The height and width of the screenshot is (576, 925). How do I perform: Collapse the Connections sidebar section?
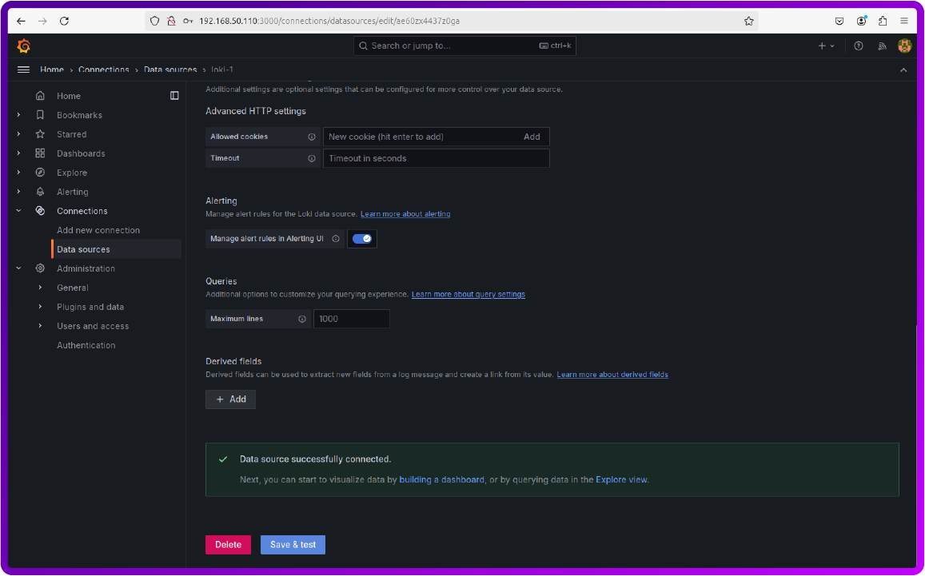19,211
